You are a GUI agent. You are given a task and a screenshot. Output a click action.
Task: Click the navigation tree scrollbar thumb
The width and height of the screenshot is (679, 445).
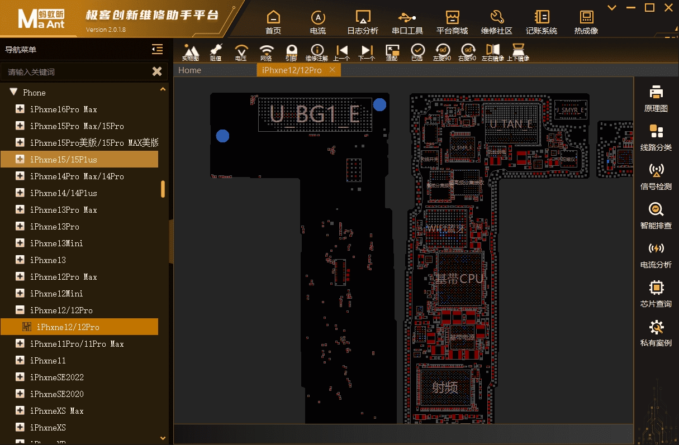(x=163, y=189)
